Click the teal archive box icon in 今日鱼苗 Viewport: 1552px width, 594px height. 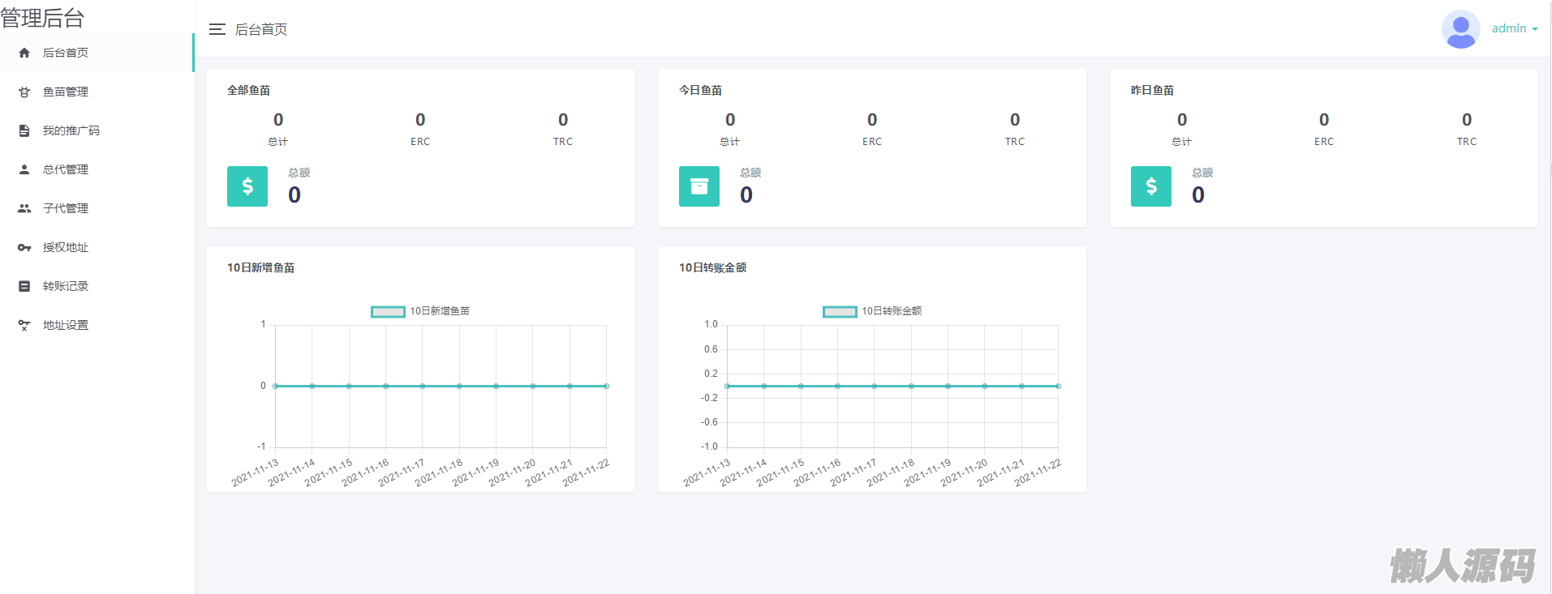(x=699, y=186)
